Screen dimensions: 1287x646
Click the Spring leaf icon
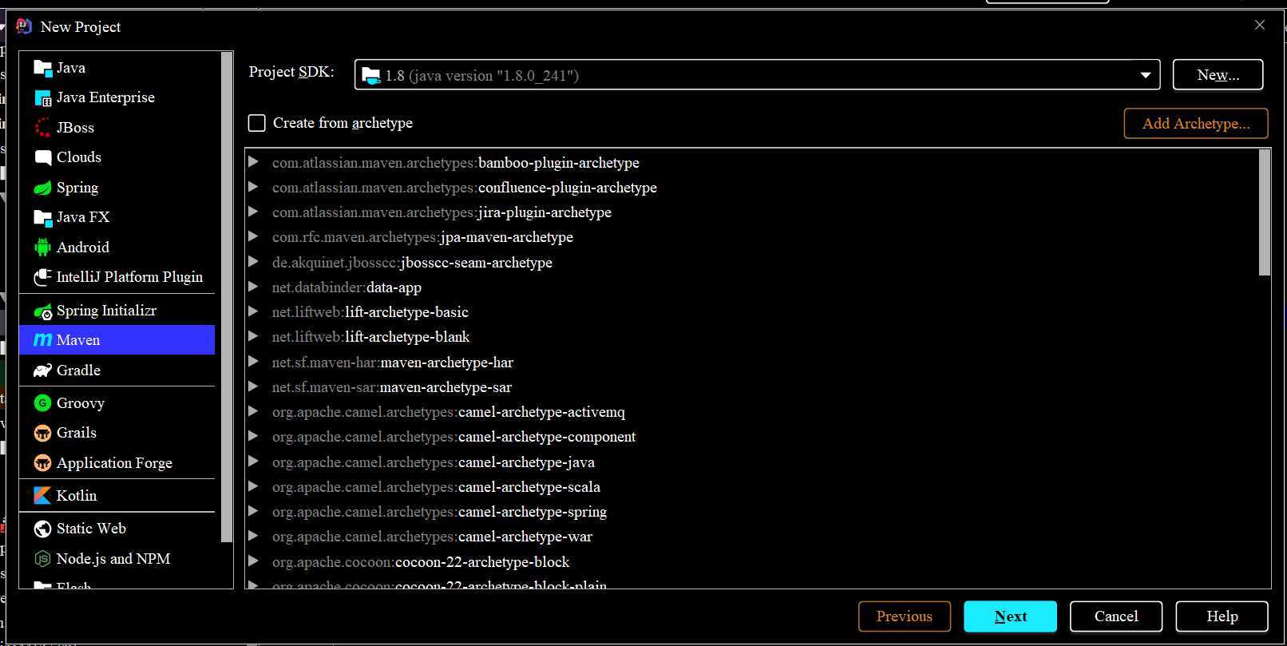43,188
